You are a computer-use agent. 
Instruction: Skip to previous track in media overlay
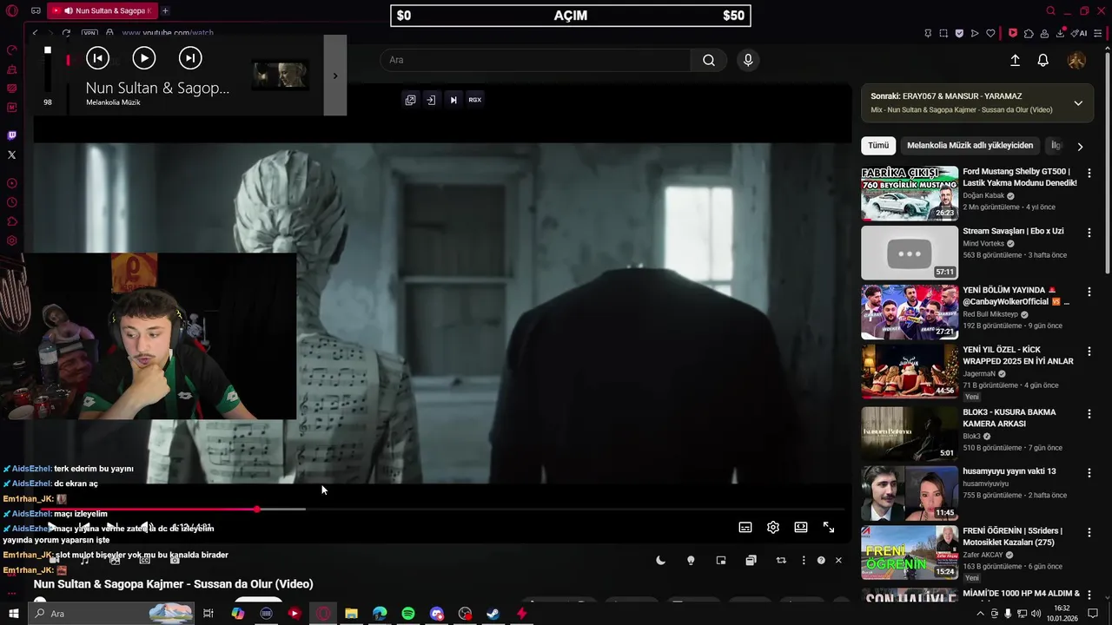[98, 58]
